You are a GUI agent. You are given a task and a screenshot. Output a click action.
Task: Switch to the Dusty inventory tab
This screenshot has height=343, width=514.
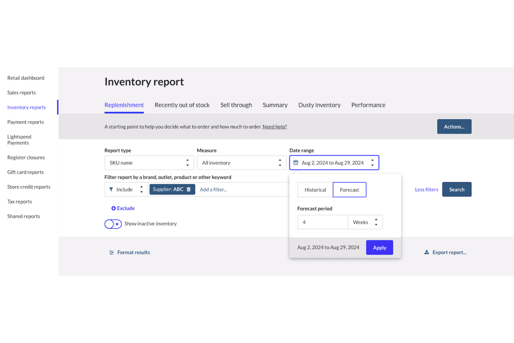319,105
